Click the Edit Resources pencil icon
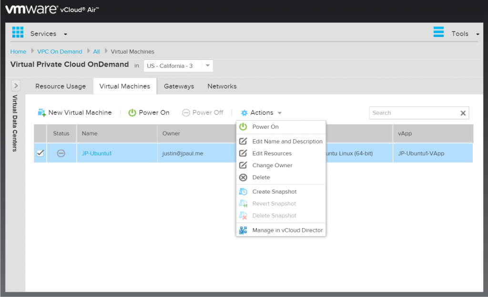488x297 pixels. (243, 153)
